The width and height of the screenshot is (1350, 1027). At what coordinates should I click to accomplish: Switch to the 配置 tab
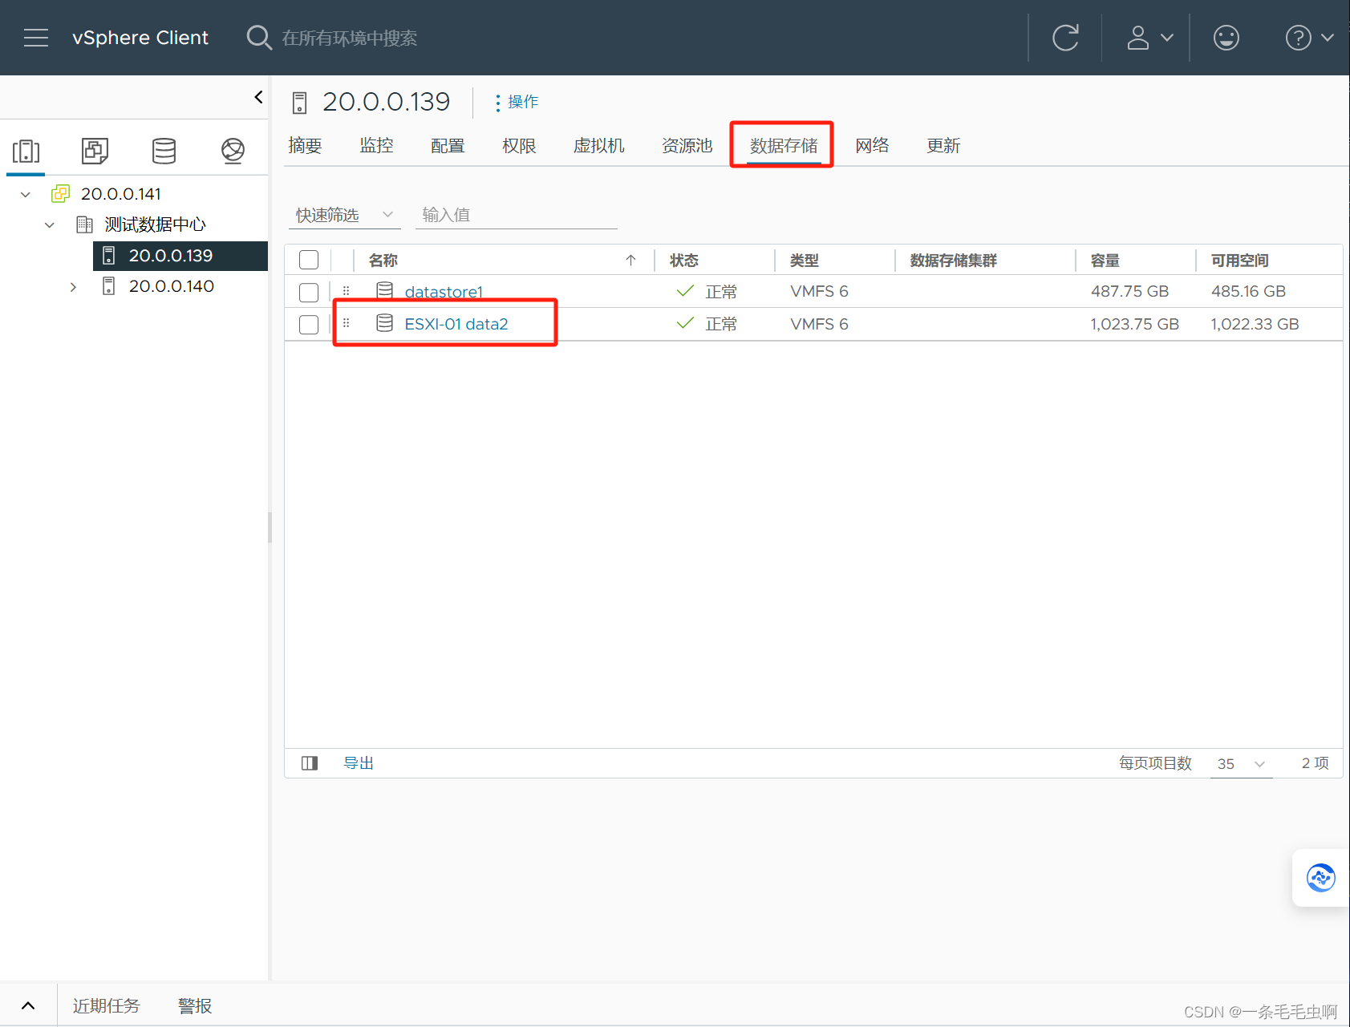(x=448, y=145)
